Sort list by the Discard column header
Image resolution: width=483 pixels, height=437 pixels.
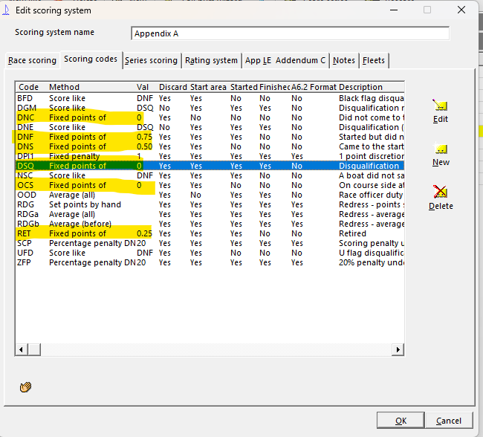tap(172, 87)
